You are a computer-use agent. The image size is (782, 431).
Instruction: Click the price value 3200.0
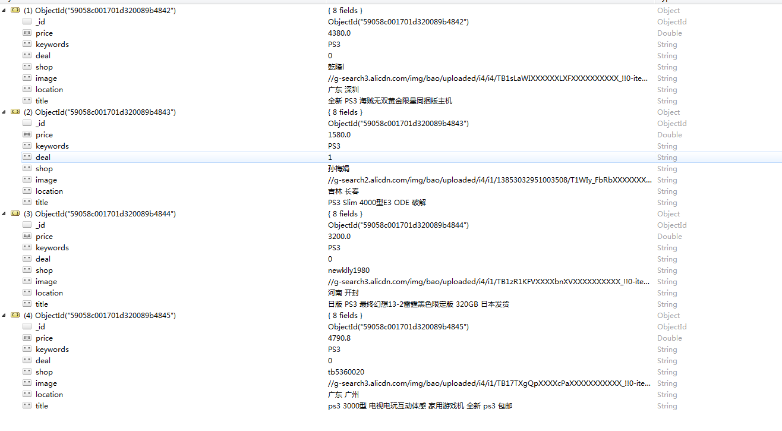[x=339, y=237]
